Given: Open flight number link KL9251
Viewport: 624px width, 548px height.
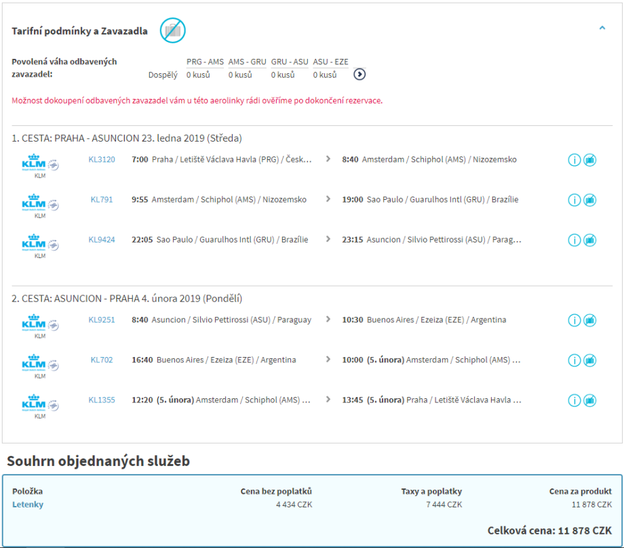Looking at the screenshot, I should click(102, 320).
